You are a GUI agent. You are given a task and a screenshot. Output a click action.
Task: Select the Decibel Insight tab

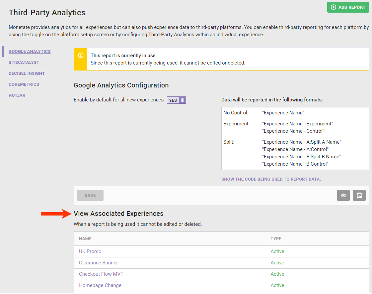coord(27,73)
